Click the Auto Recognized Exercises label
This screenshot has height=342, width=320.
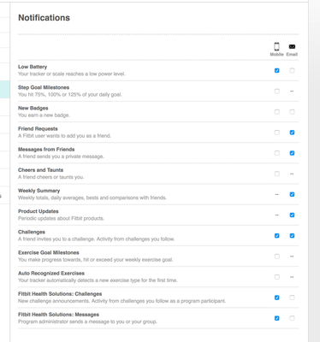51,273
